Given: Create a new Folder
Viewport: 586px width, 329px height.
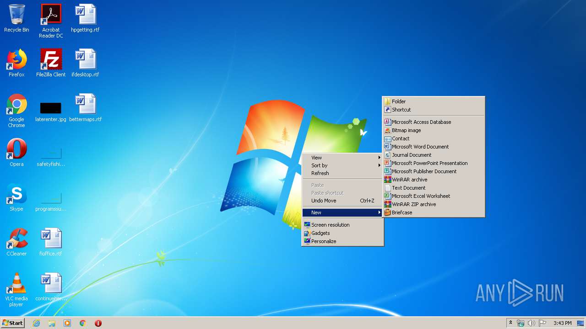Looking at the screenshot, I should click(x=434, y=101).
